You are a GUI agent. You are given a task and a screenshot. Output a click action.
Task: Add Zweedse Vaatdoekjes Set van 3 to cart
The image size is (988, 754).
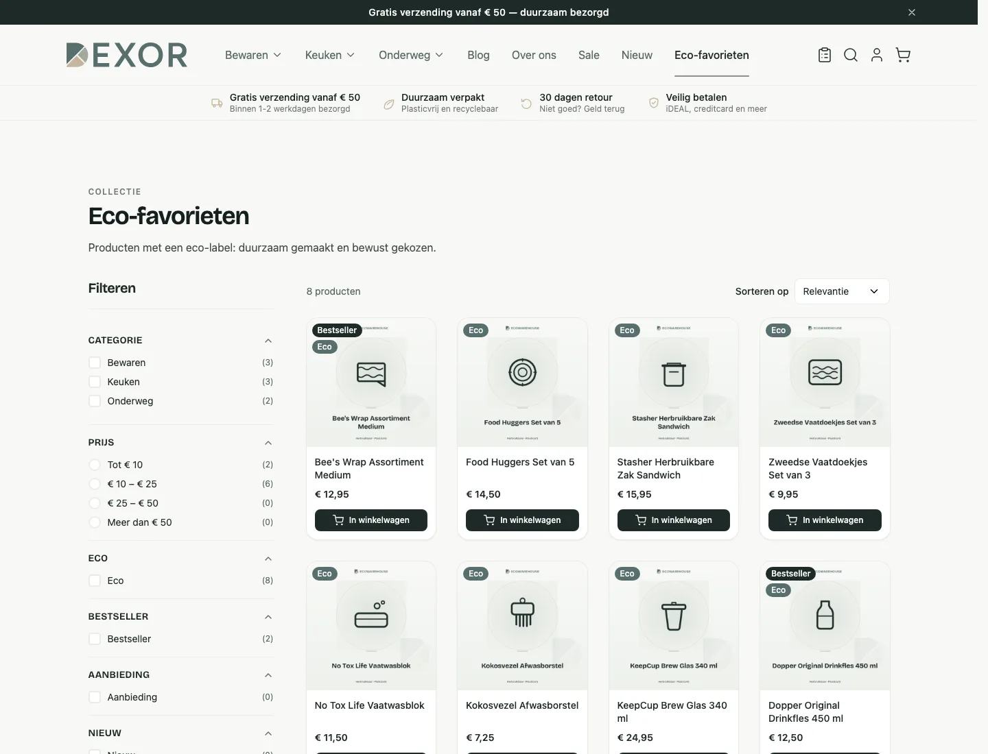click(825, 520)
